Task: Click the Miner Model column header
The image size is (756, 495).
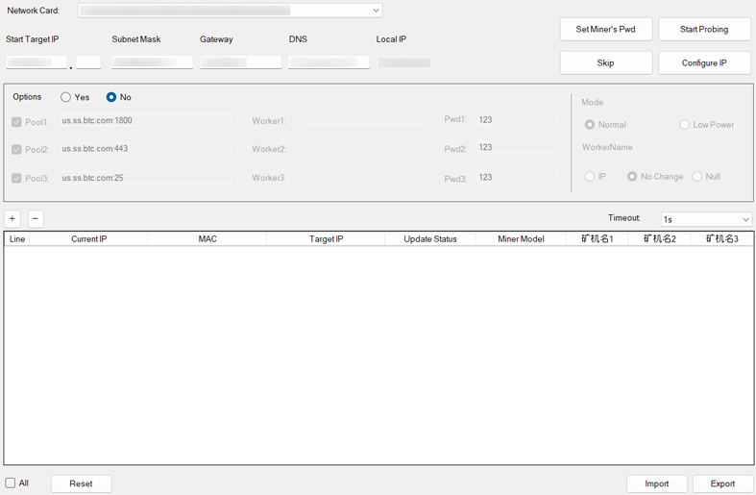Action: [521, 239]
